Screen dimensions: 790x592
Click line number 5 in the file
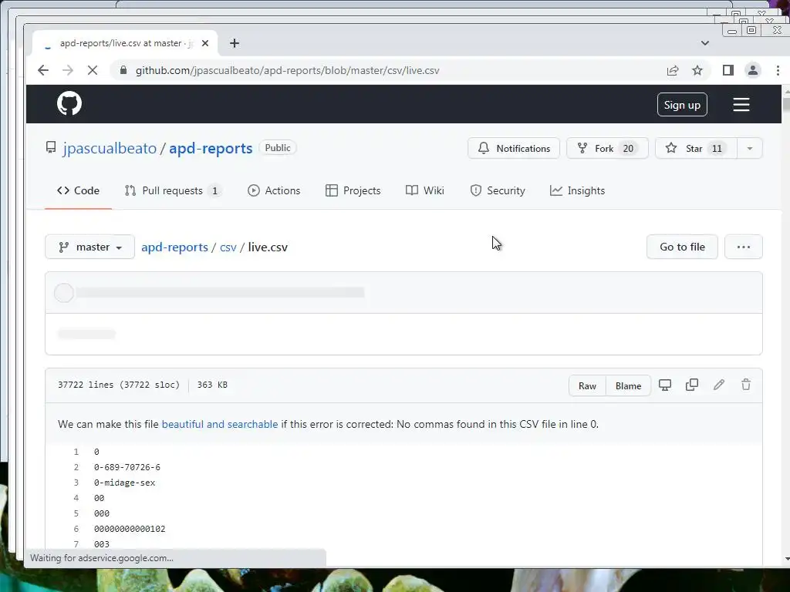click(x=76, y=513)
